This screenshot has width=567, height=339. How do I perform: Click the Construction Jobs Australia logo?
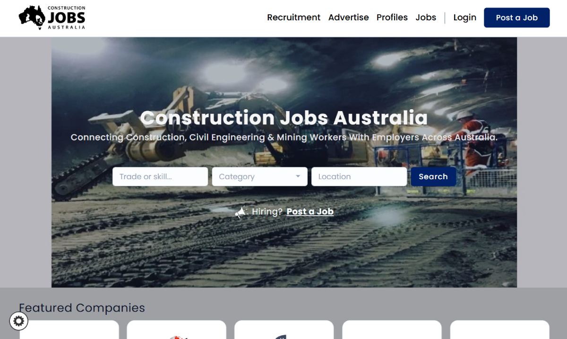coord(52,18)
